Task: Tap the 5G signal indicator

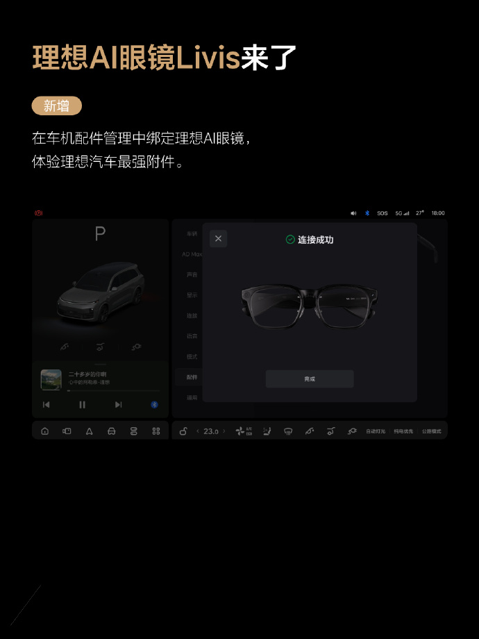Action: click(x=402, y=213)
